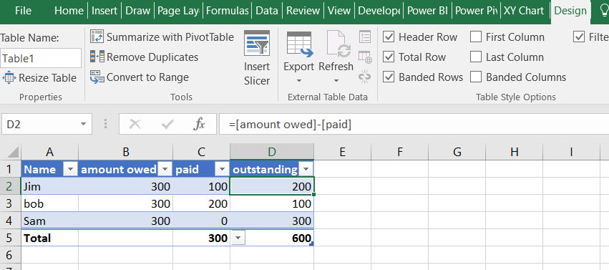This screenshot has width=609, height=270.
Task: Enable the First Column checkbox
Action: point(476,37)
